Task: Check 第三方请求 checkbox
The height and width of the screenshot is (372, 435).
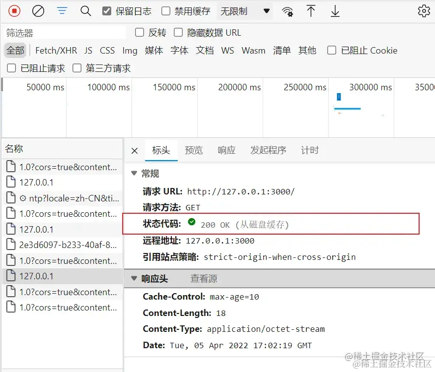Action: pyautogui.click(x=77, y=68)
